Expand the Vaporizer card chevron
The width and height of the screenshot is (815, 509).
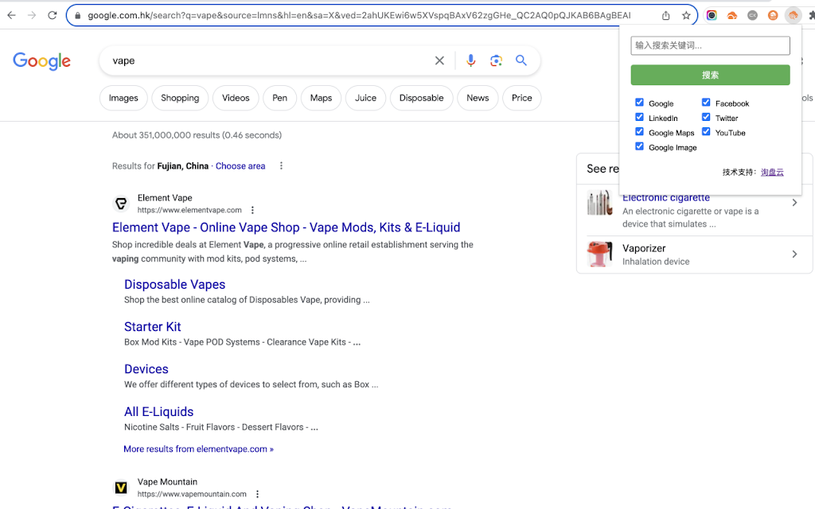[x=794, y=254]
